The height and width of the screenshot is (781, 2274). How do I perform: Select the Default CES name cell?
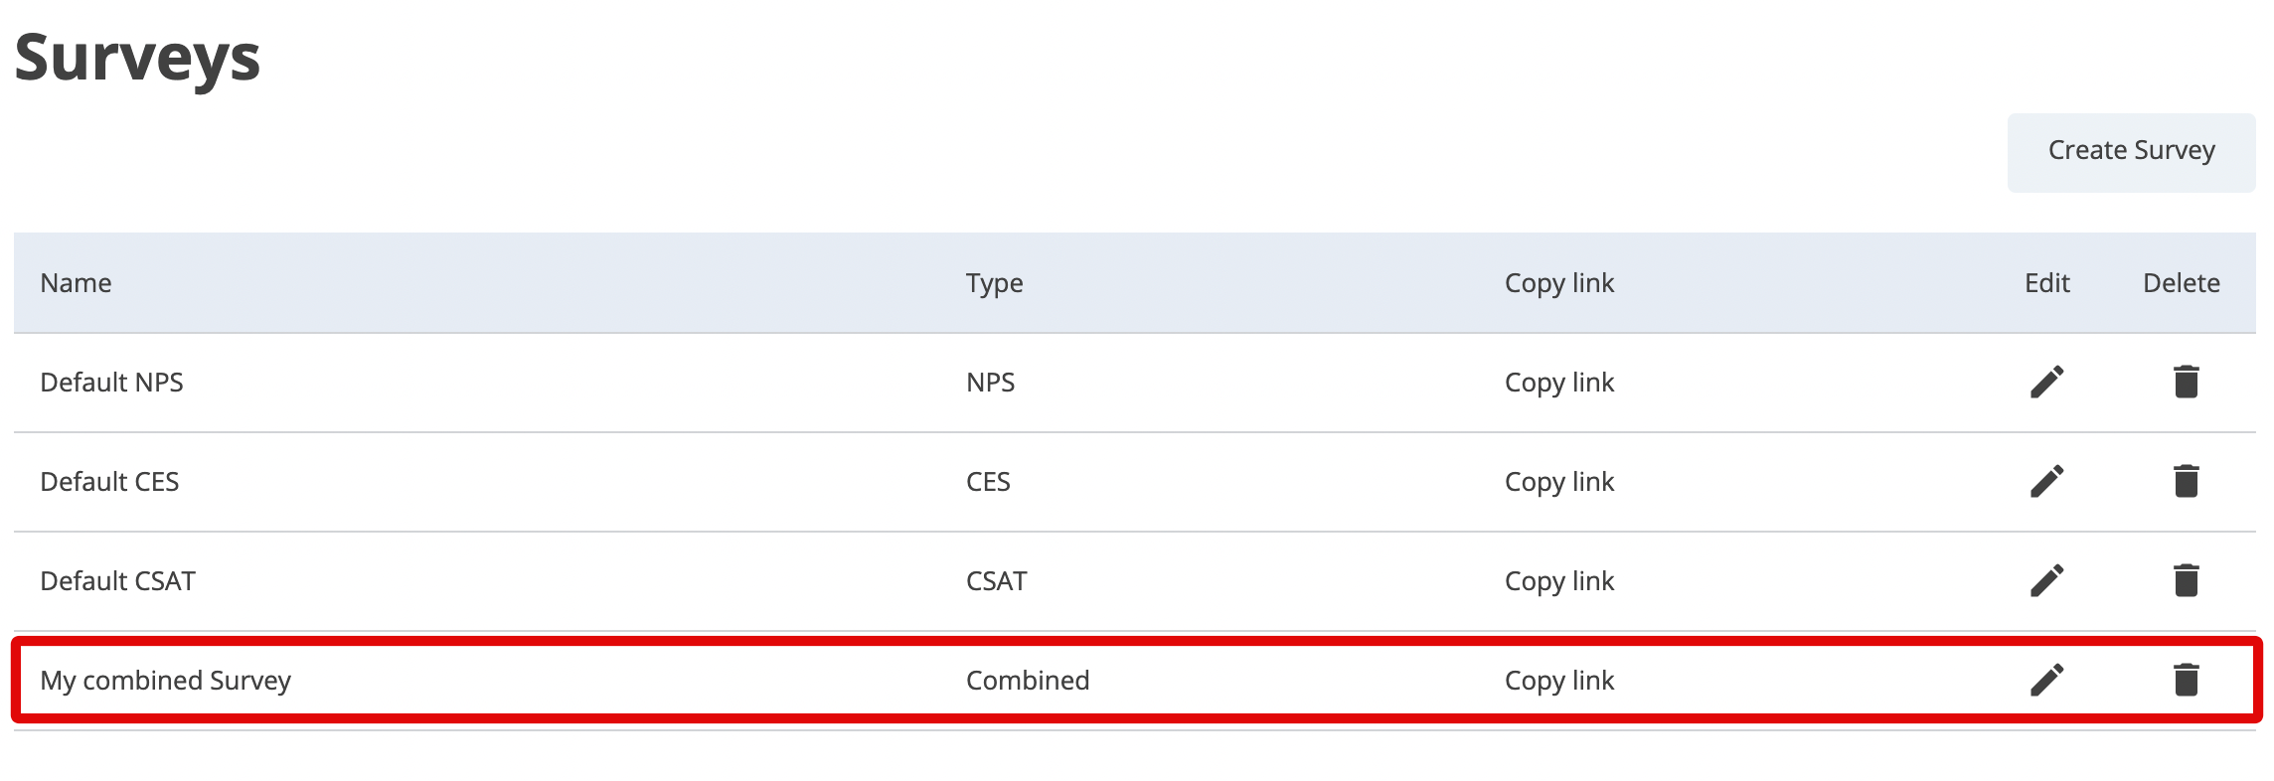pos(109,482)
